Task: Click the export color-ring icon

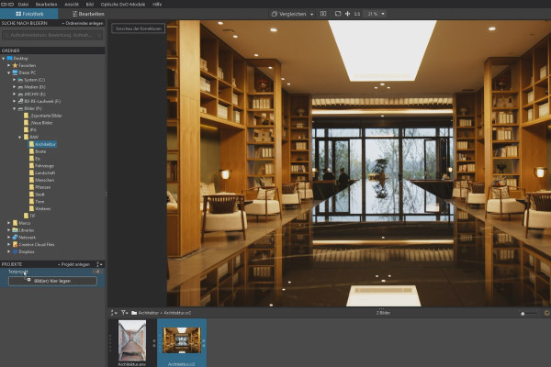Action: click(547, 313)
